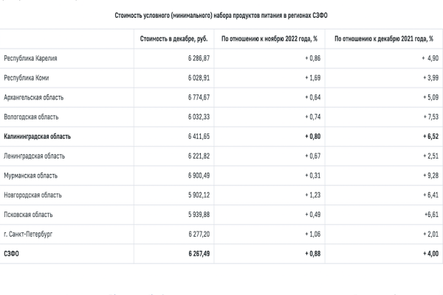
Task: Click the Новгородская область row label
Action: 32,195
